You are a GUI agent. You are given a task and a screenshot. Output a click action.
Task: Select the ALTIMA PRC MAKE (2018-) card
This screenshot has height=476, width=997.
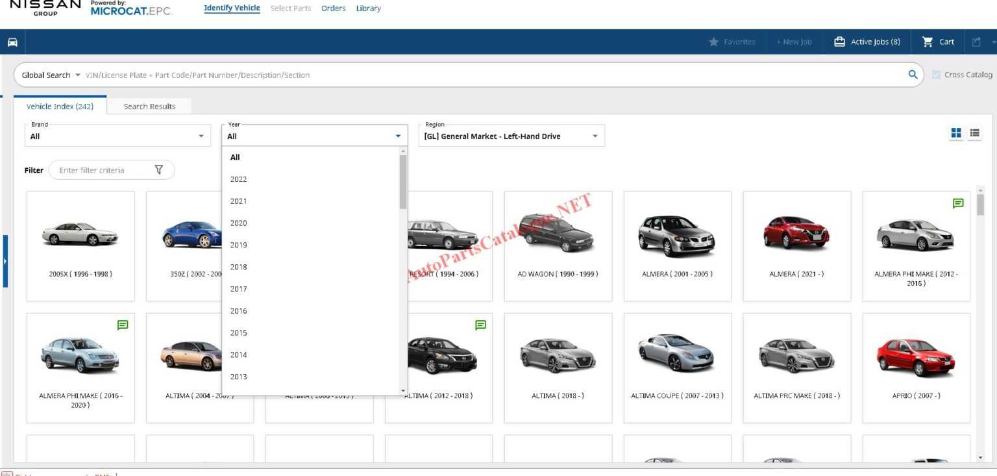coord(797,368)
